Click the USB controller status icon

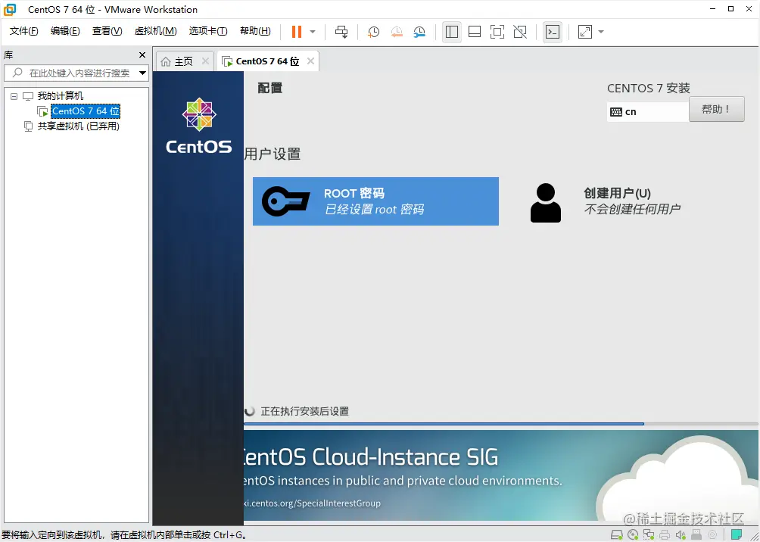point(696,534)
